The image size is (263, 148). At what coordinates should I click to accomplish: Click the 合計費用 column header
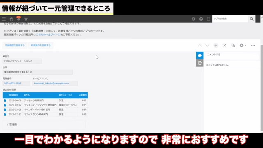click(x=83, y=95)
